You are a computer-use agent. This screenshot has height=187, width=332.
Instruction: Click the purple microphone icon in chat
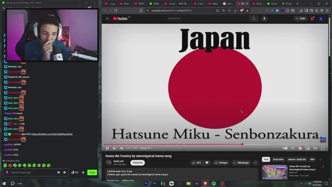[x=7, y=172]
